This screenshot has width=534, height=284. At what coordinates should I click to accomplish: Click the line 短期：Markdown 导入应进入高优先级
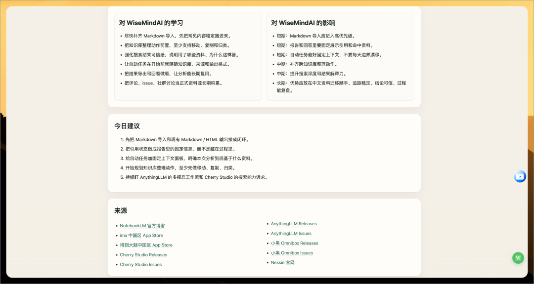coord(316,36)
